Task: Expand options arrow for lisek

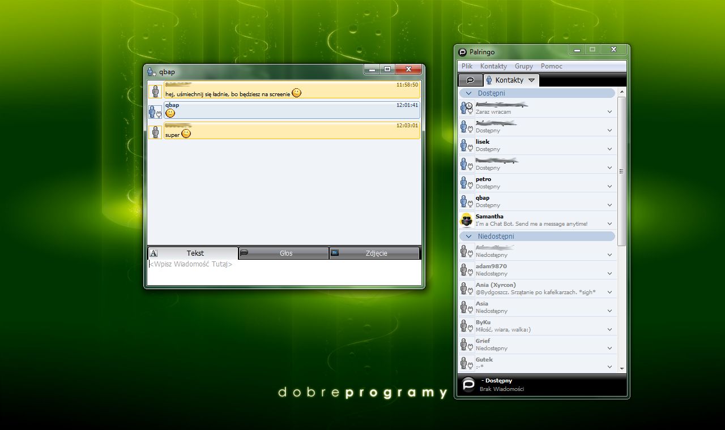Action: pos(609,149)
